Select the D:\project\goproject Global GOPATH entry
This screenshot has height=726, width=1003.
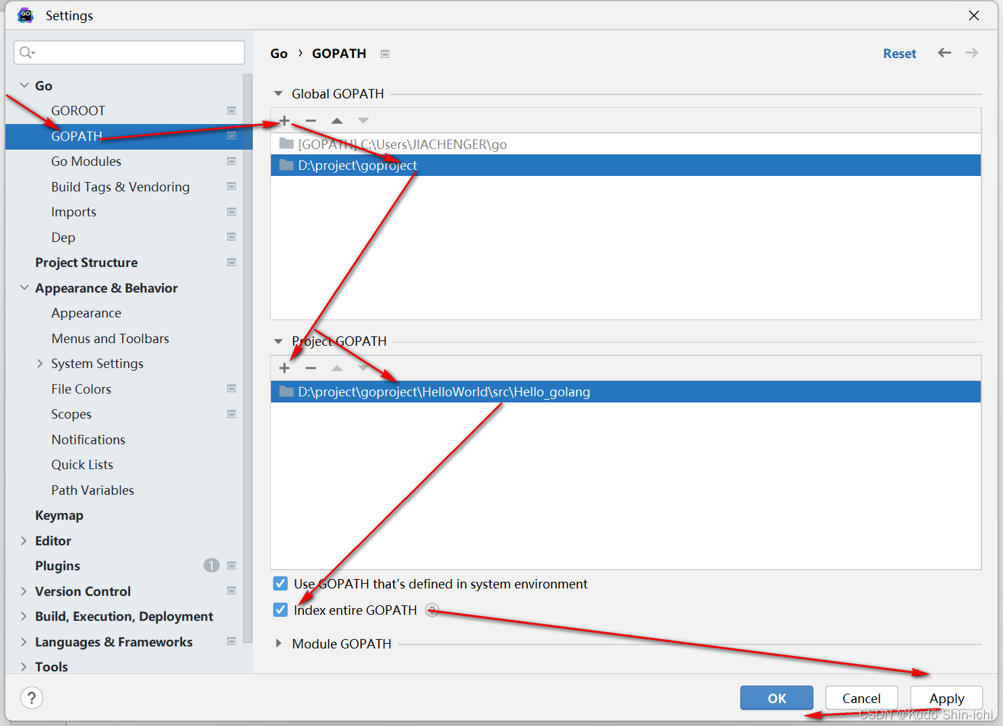tap(626, 165)
